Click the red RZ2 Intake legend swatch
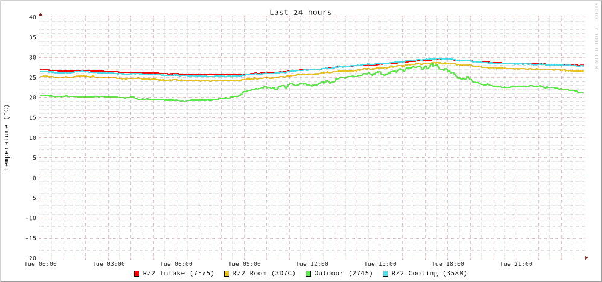The width and height of the screenshot is (602, 282). click(137, 274)
